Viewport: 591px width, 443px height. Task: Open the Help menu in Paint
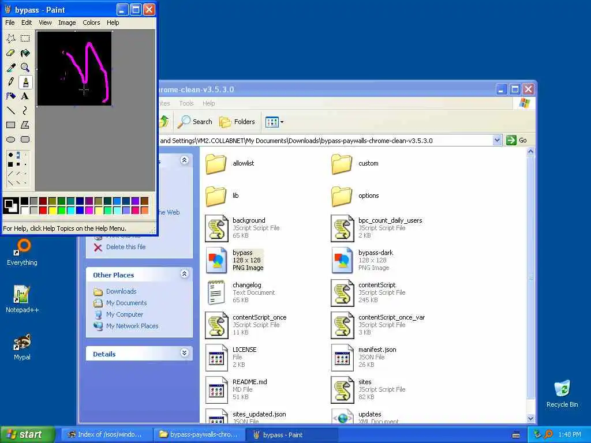[113, 22]
